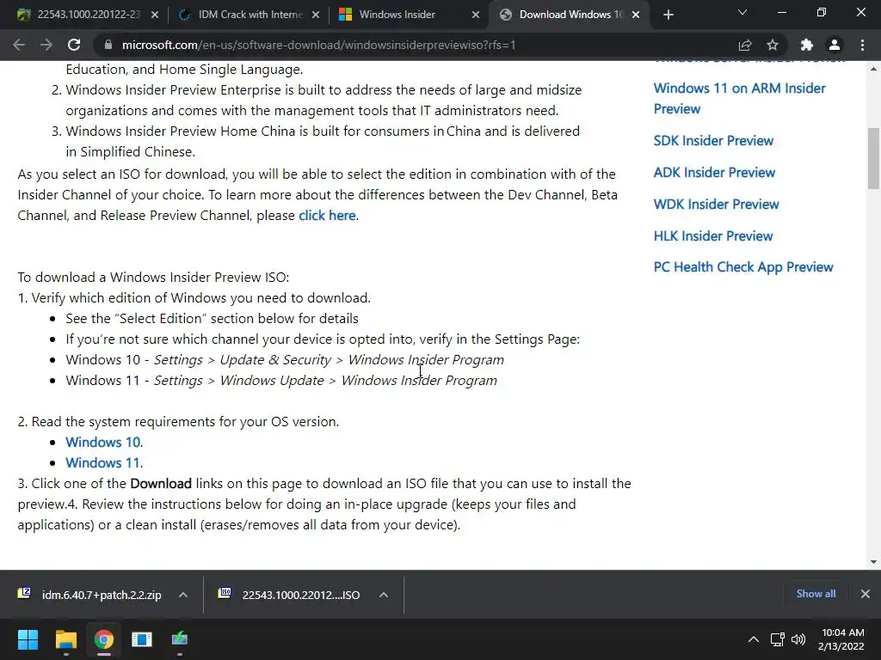Reload the current page
Image resolution: width=881 pixels, height=660 pixels.
74,45
